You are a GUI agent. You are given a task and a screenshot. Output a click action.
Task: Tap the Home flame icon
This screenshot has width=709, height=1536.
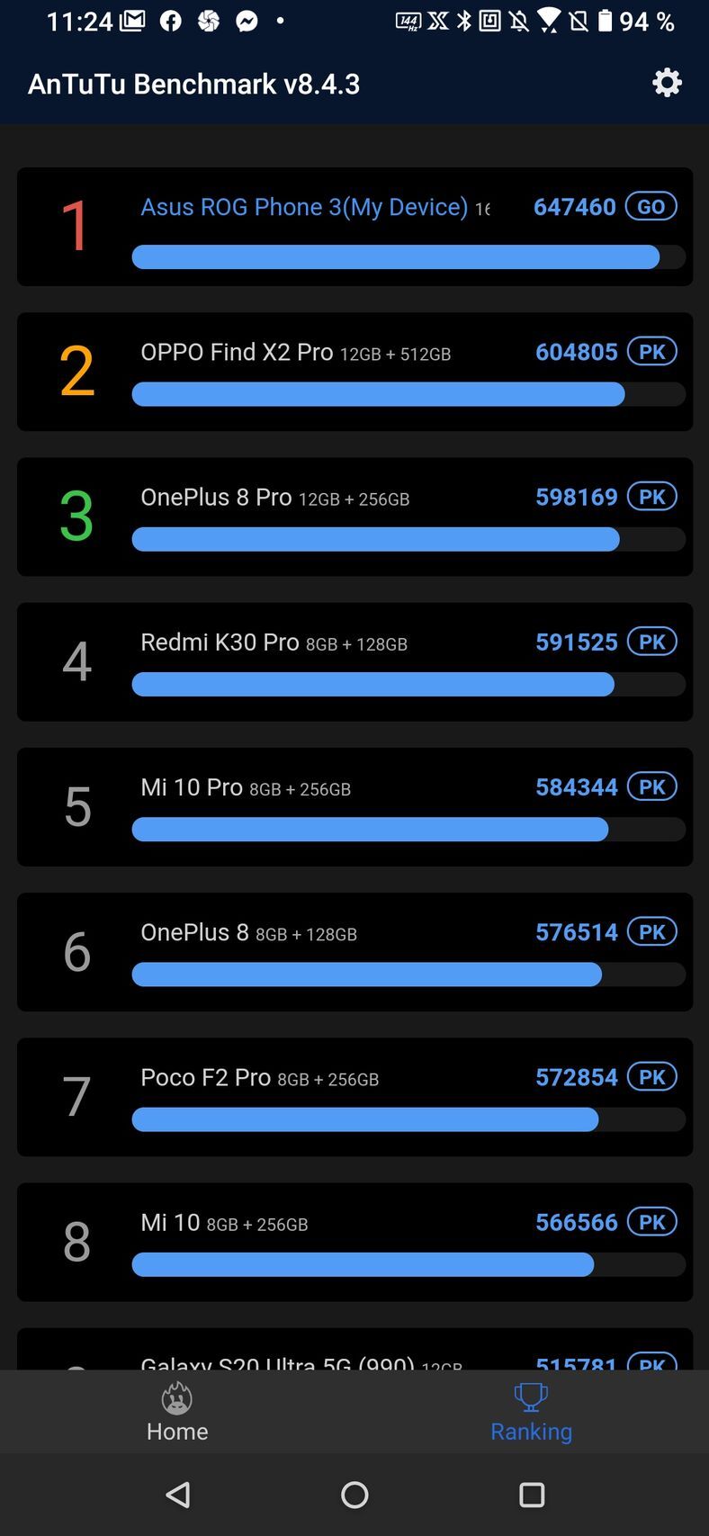point(176,1398)
